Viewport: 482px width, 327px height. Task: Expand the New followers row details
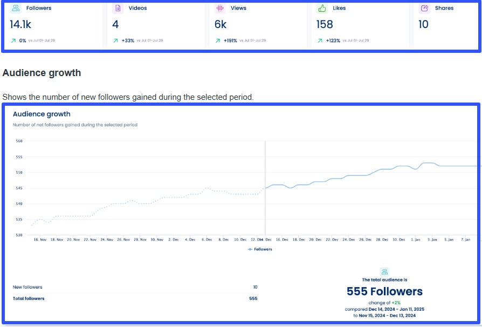point(27,287)
